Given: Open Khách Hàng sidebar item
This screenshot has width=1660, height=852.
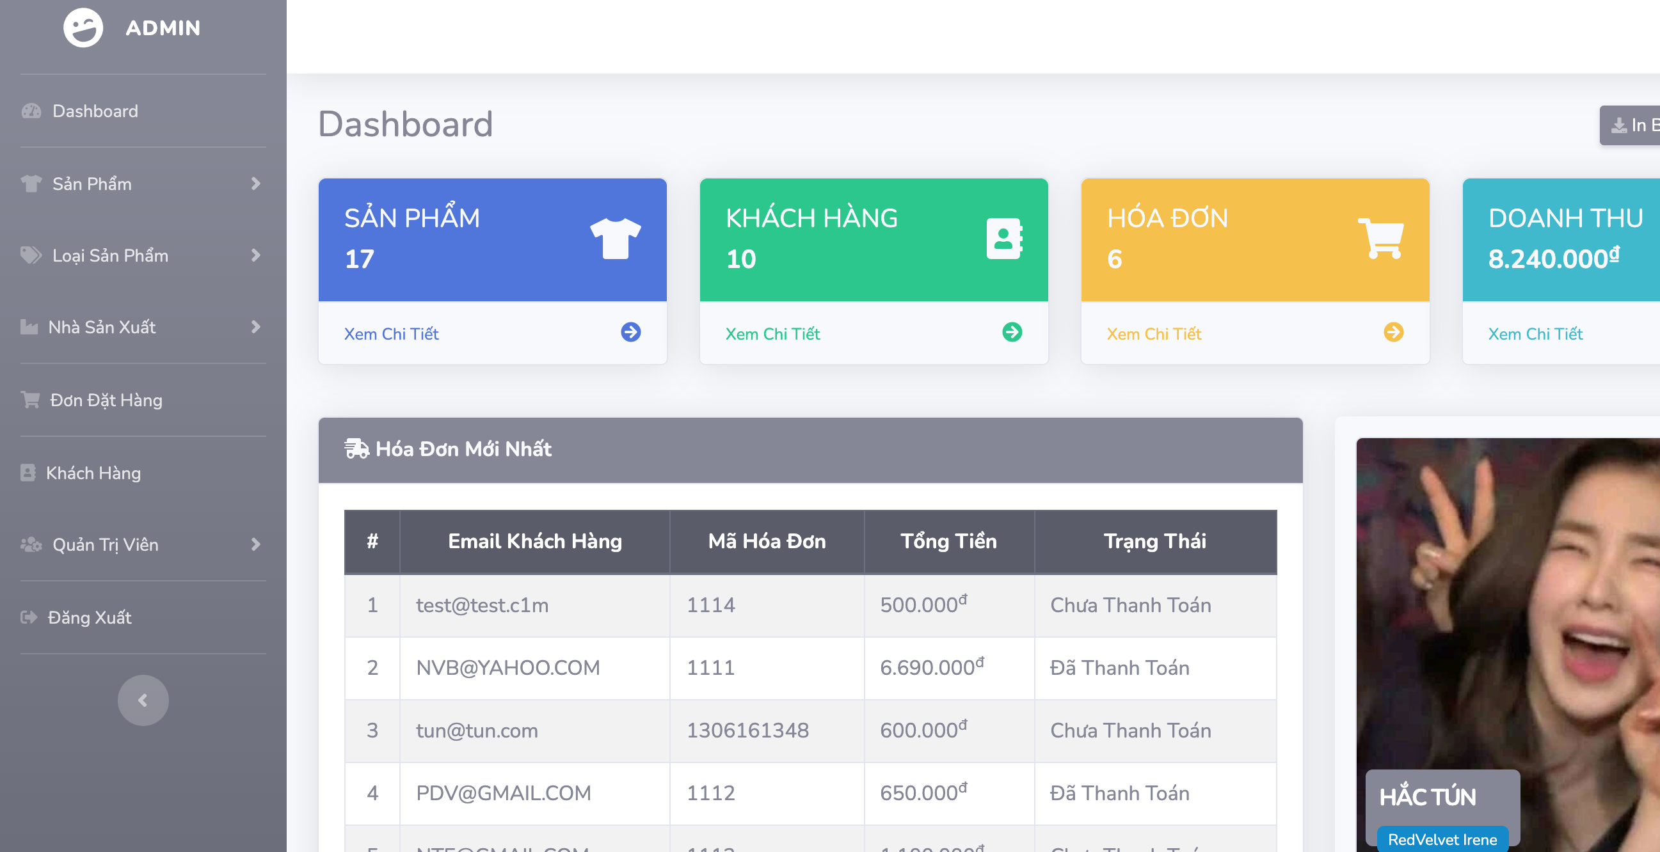Looking at the screenshot, I should click(93, 473).
